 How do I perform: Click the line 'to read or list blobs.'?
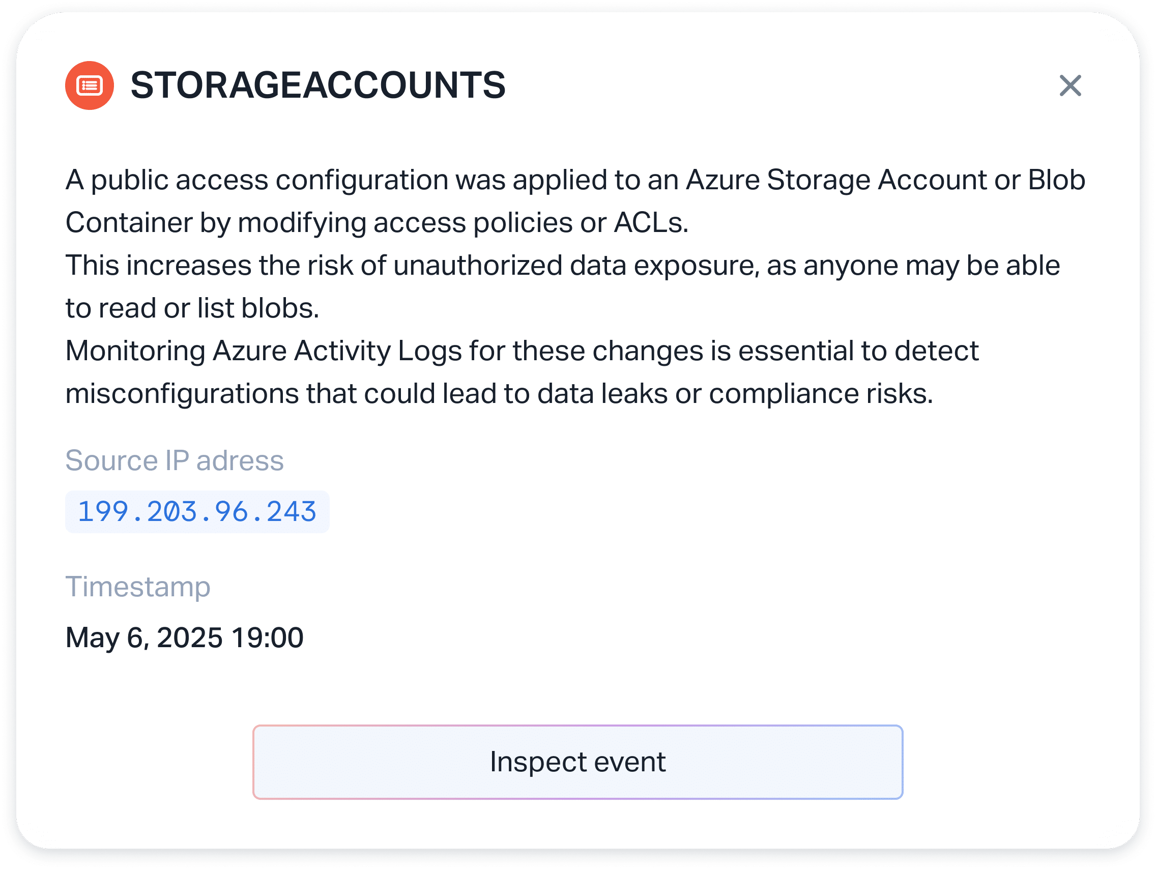point(192,308)
